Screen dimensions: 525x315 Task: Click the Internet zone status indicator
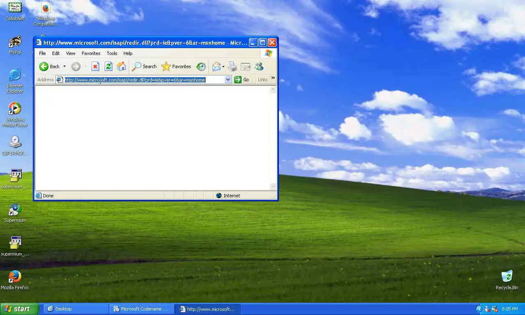tap(228, 196)
